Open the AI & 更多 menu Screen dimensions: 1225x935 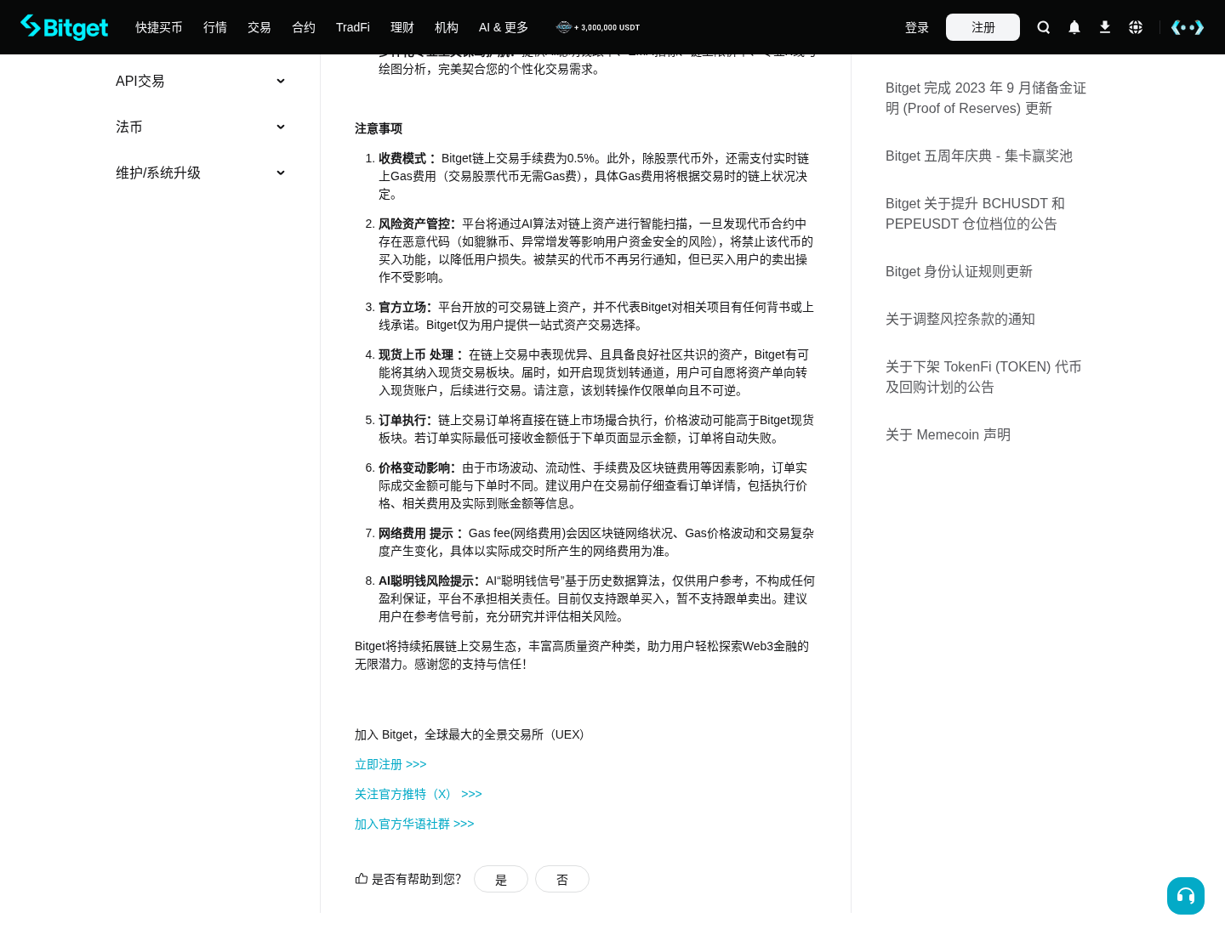[504, 27]
